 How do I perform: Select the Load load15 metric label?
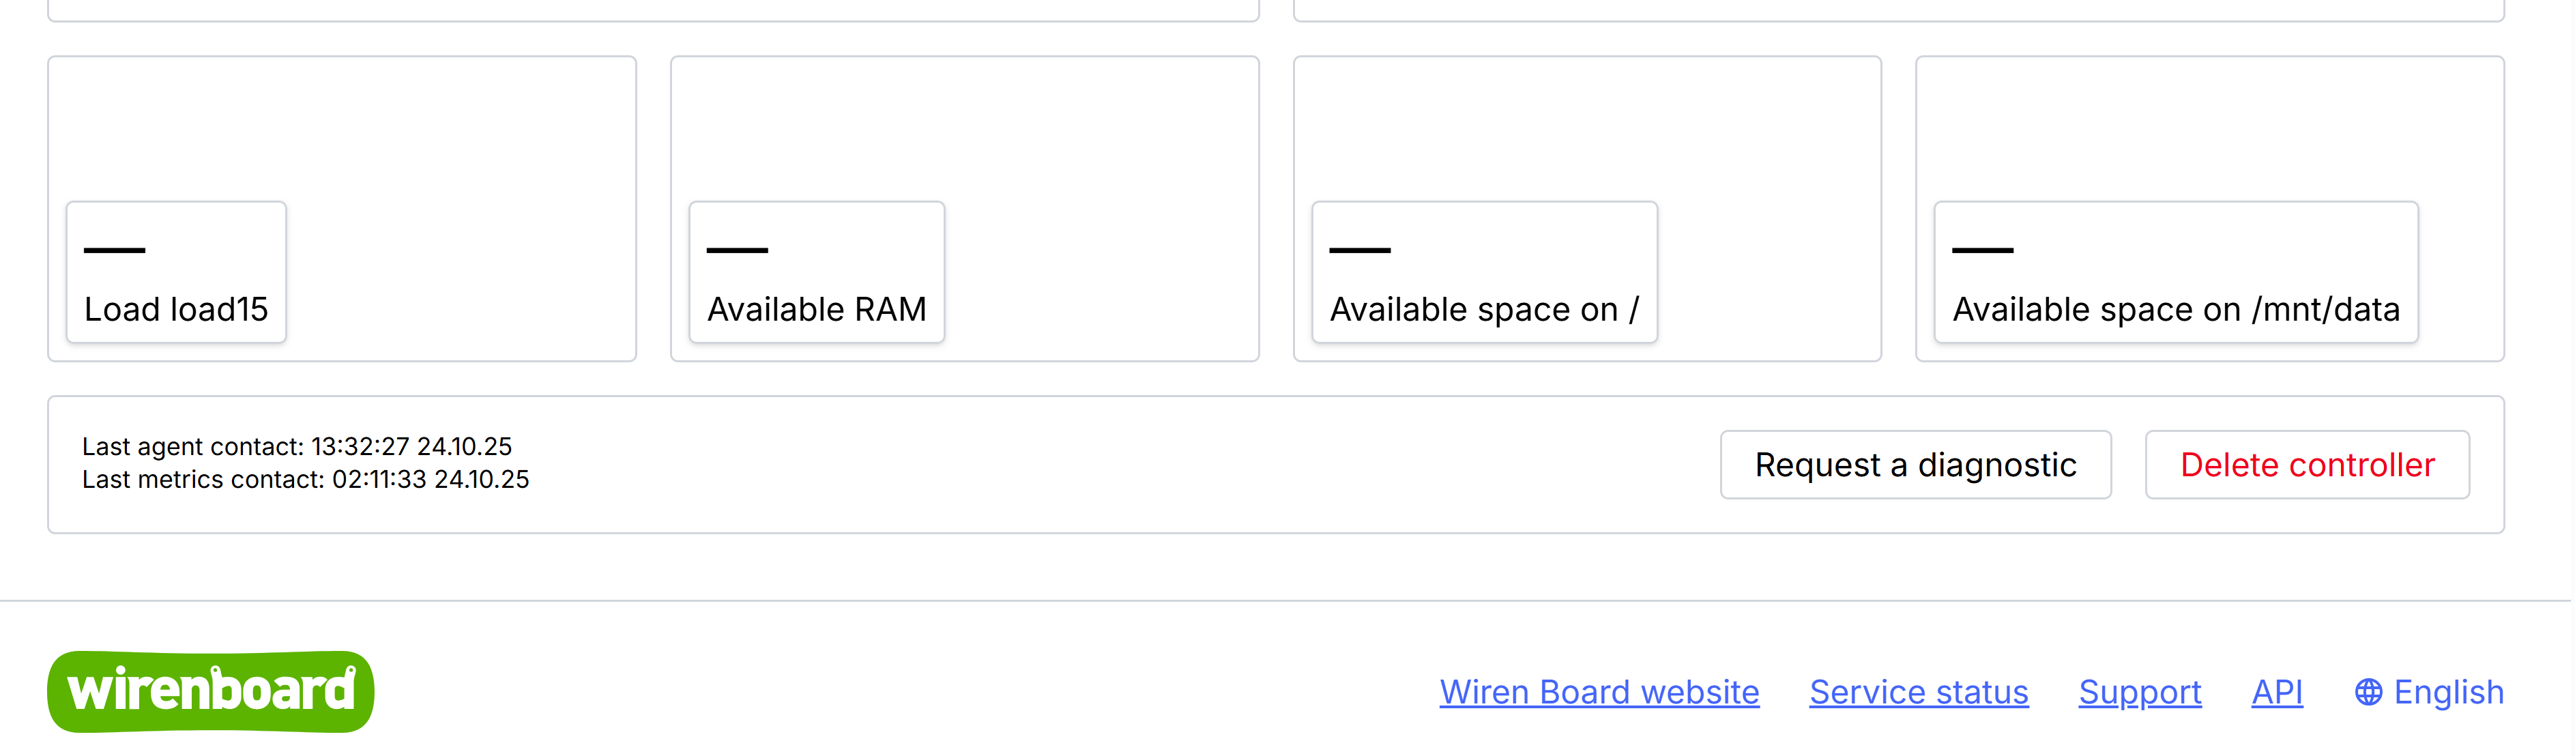[176, 310]
